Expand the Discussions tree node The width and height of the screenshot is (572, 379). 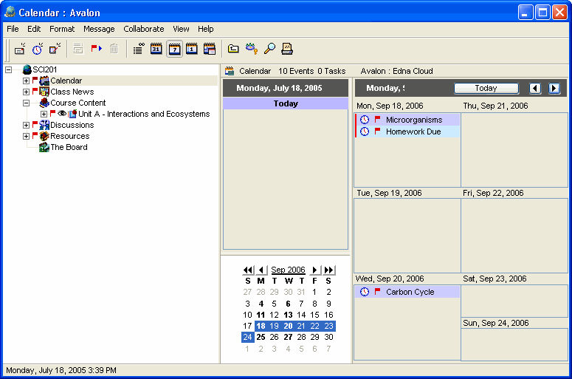[x=27, y=125]
